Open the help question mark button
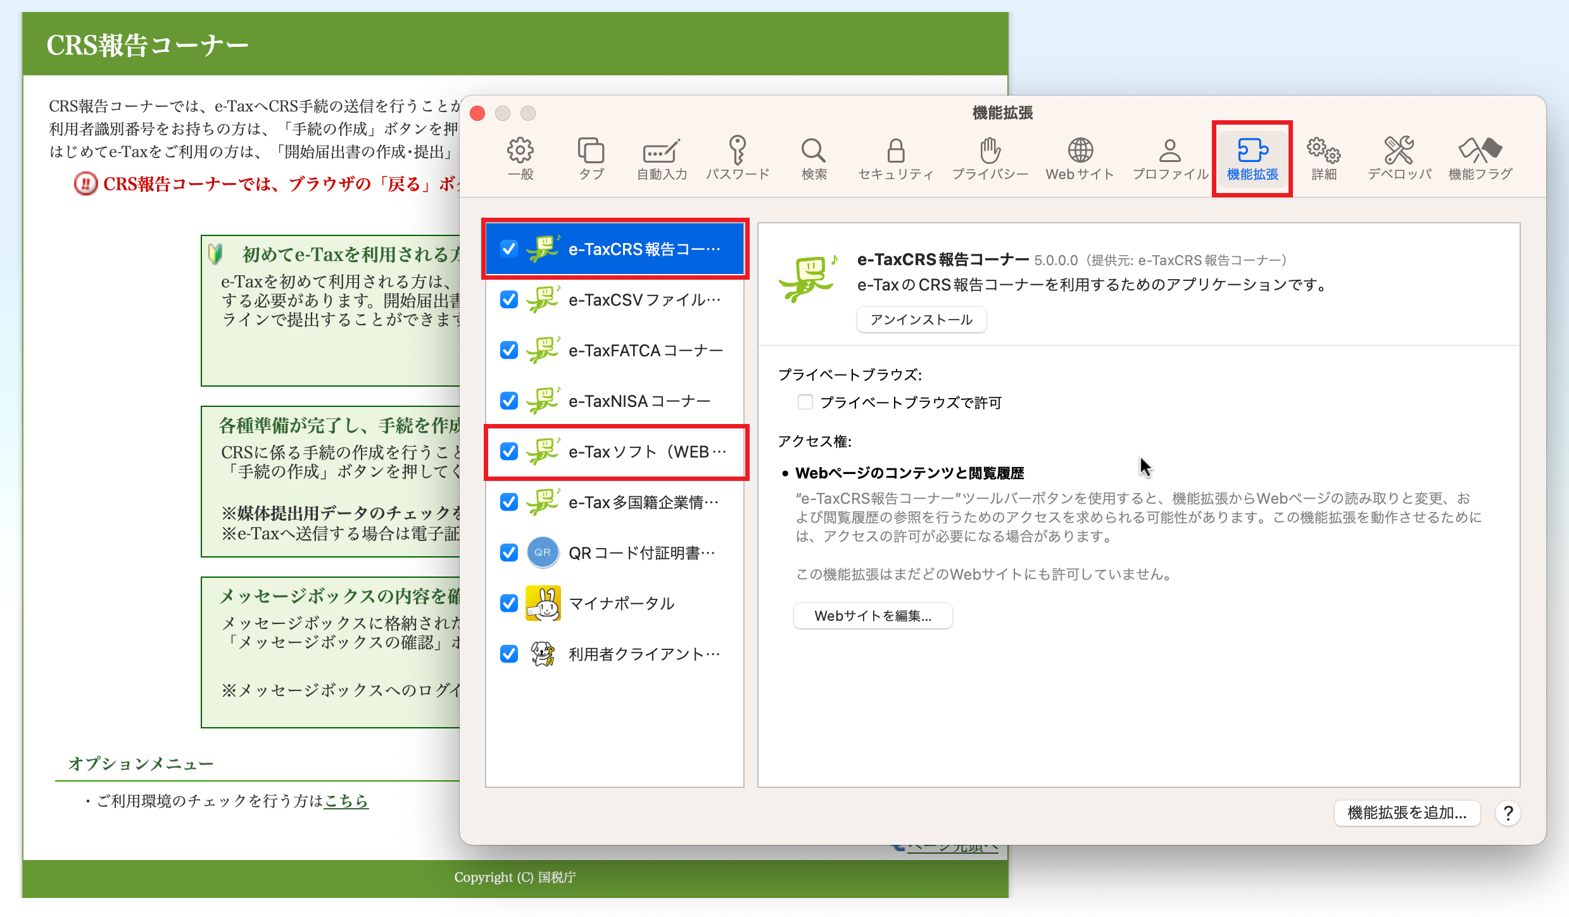1569x917 pixels. tap(1508, 813)
